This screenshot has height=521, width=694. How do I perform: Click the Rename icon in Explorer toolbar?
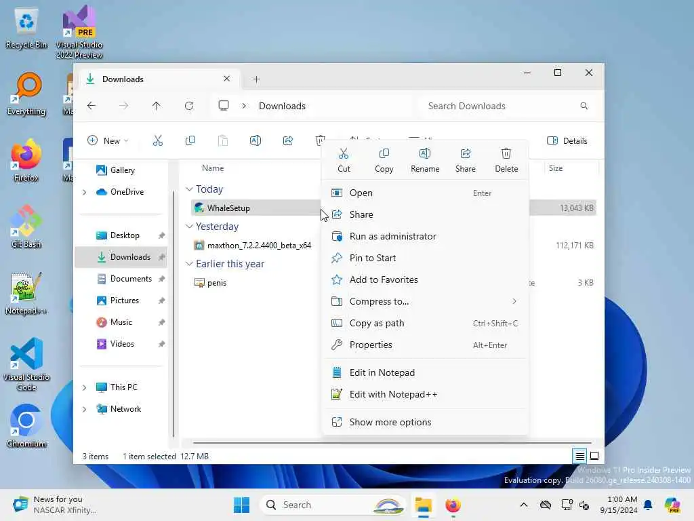pyautogui.click(x=256, y=140)
